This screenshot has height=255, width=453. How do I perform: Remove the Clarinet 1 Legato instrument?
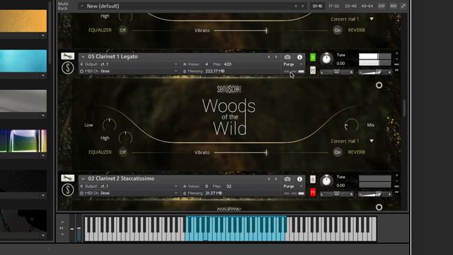pos(396,54)
